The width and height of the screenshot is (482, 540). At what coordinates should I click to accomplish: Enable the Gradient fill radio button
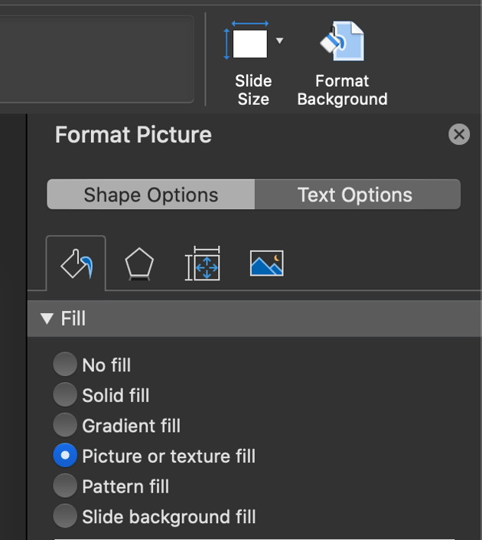65,425
